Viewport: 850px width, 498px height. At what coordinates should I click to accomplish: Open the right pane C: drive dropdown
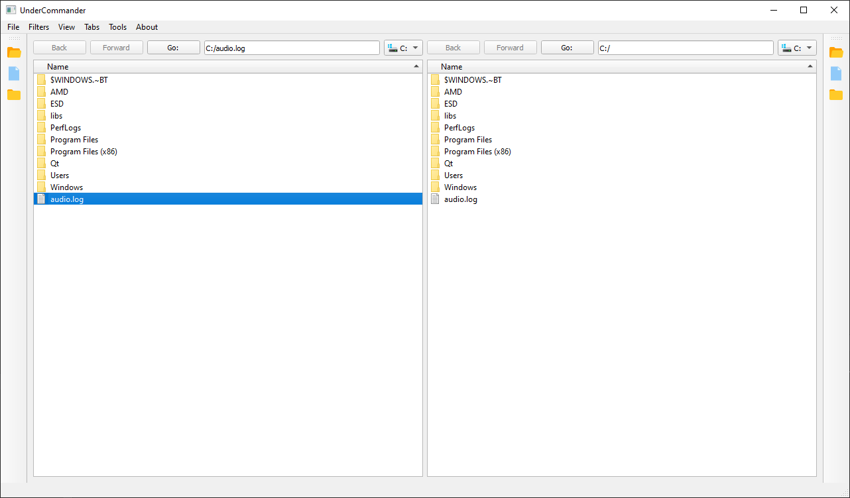coord(797,48)
